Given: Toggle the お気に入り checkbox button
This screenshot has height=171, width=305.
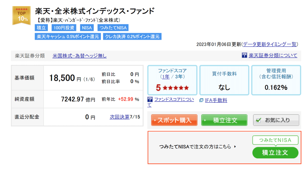Looking at the screenshot, I should click(276, 120).
